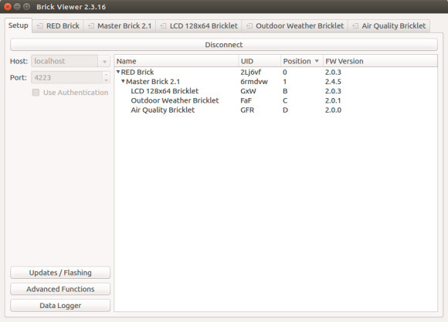Close the Brick Viewer window
Image resolution: width=448 pixels, height=322 pixels.
coord(8,7)
